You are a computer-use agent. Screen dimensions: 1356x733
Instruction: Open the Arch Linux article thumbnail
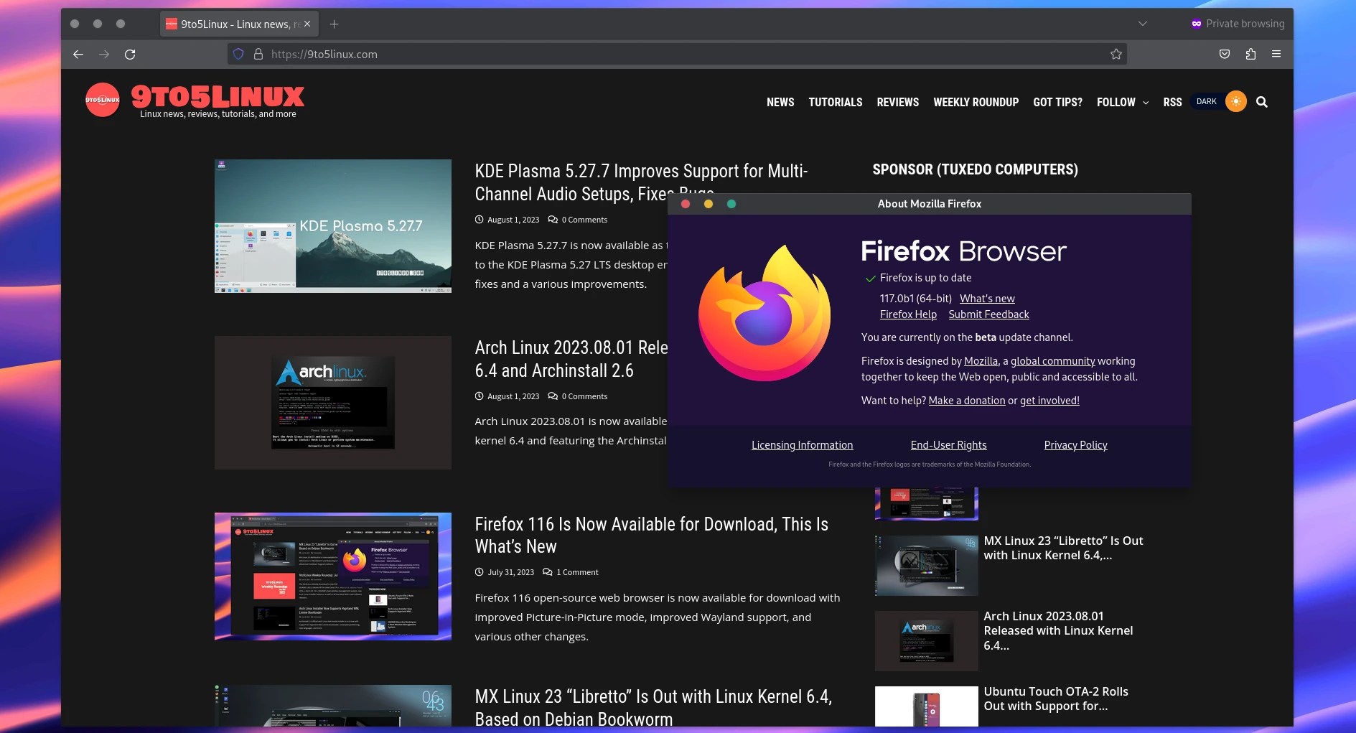click(332, 403)
